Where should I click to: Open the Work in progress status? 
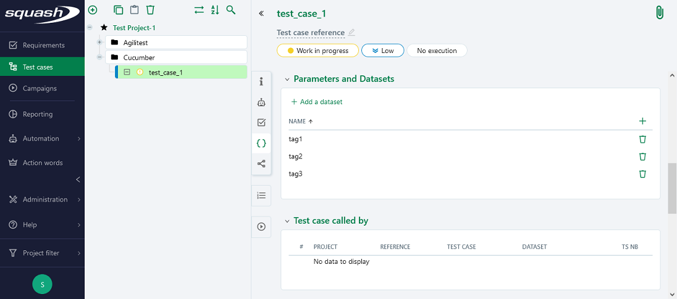[317, 51]
